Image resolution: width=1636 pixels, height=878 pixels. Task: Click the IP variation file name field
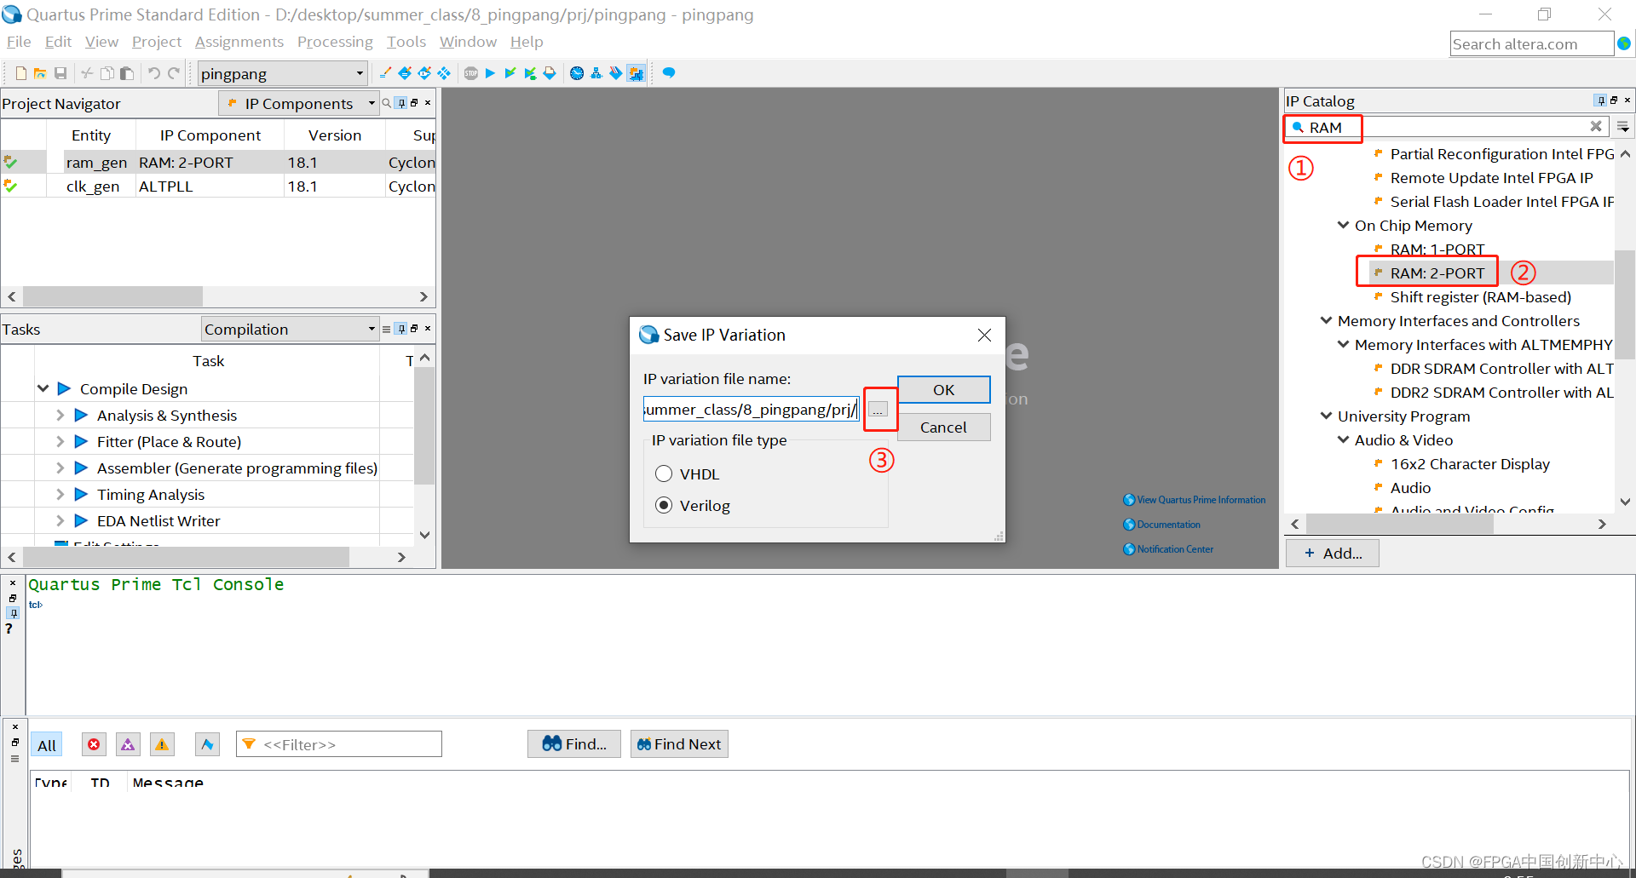[751, 410]
